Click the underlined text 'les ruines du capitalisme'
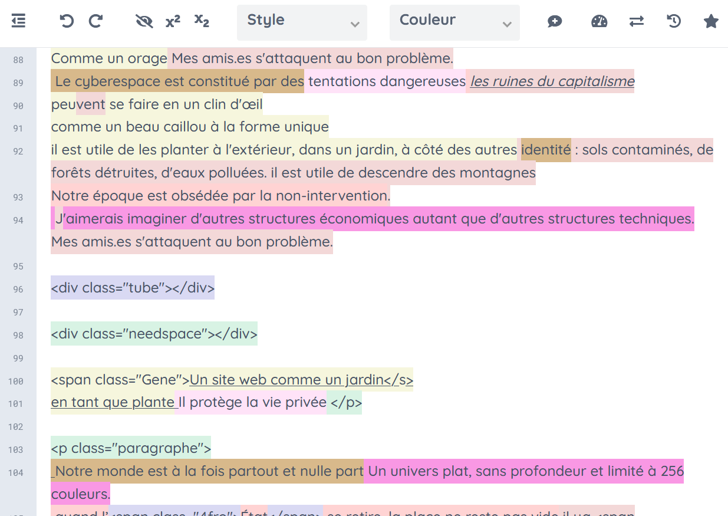 point(552,81)
